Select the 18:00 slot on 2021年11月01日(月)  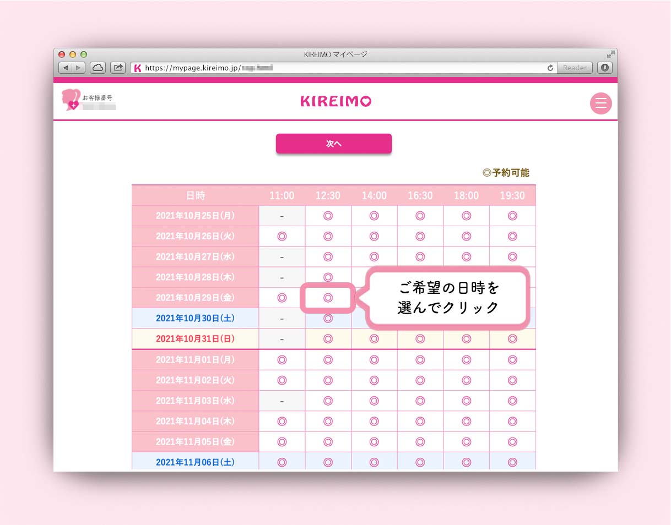[x=467, y=360]
